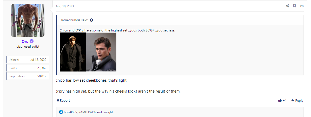Click the Posts count 21,362
This screenshot has height=117, width=311.
click(42, 68)
